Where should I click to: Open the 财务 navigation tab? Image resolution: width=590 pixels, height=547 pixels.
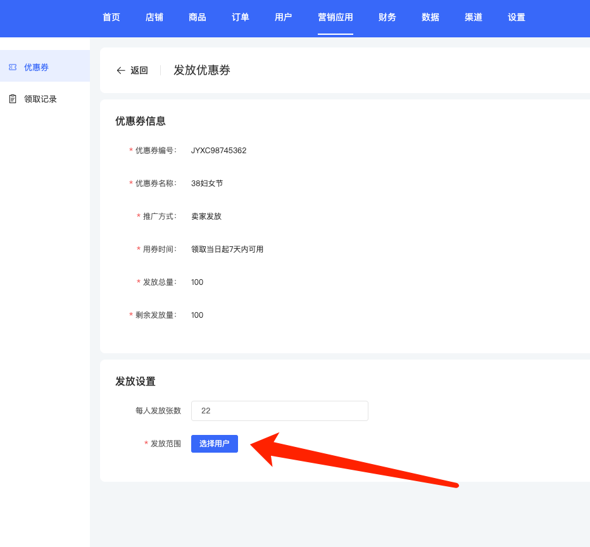[x=387, y=18]
